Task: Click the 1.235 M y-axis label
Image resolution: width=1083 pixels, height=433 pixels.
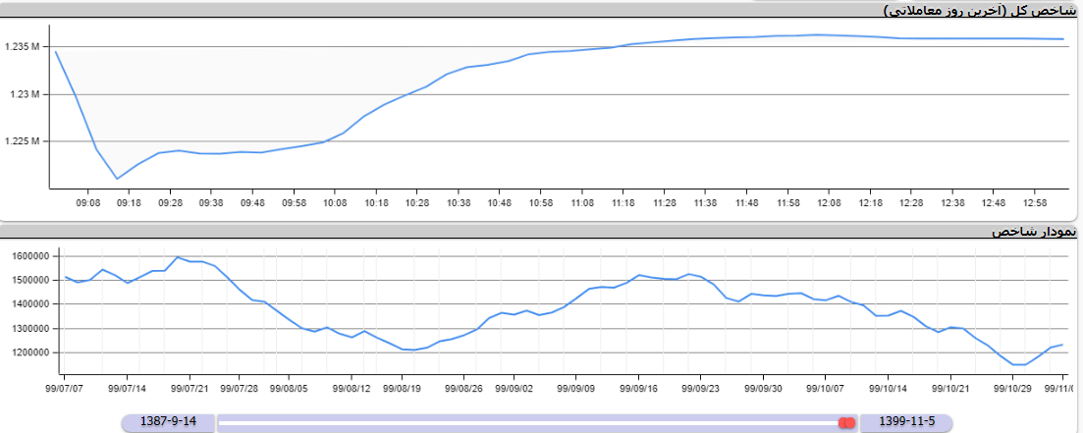Action: coord(22,47)
